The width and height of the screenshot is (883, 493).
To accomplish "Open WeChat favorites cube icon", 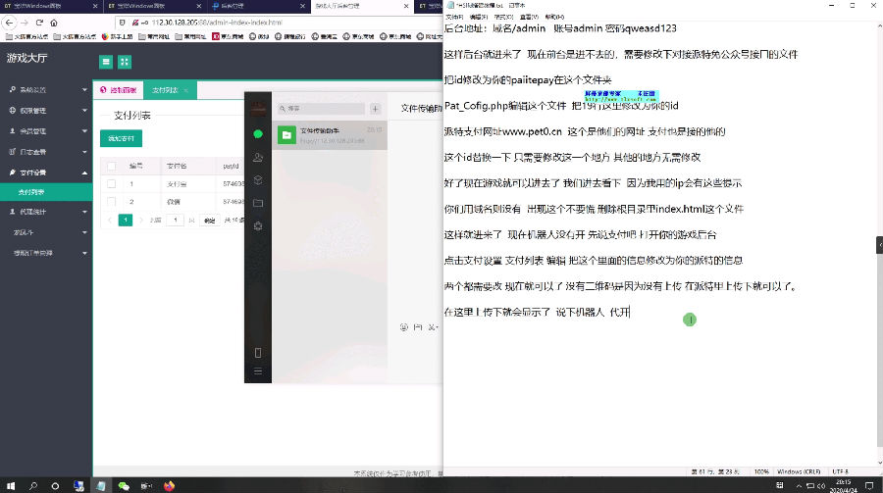I will click(258, 179).
